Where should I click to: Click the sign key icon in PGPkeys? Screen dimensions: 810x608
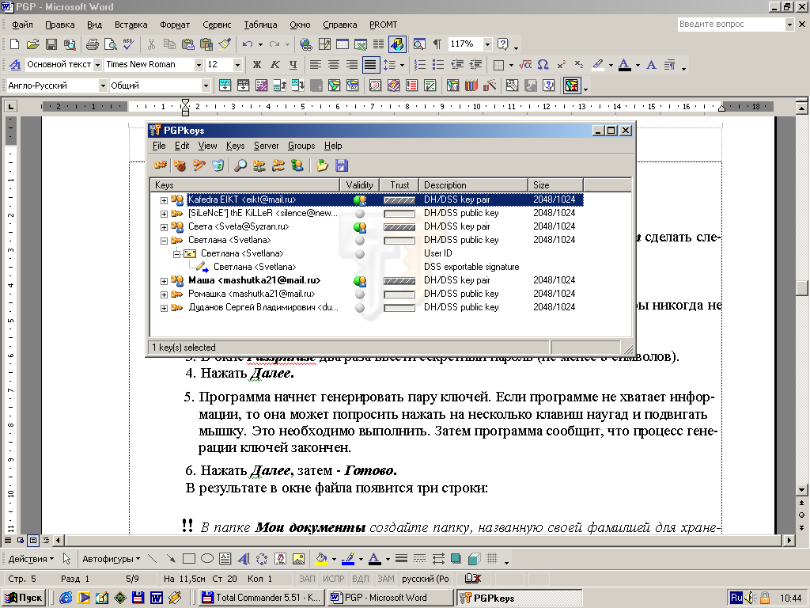coord(199,165)
